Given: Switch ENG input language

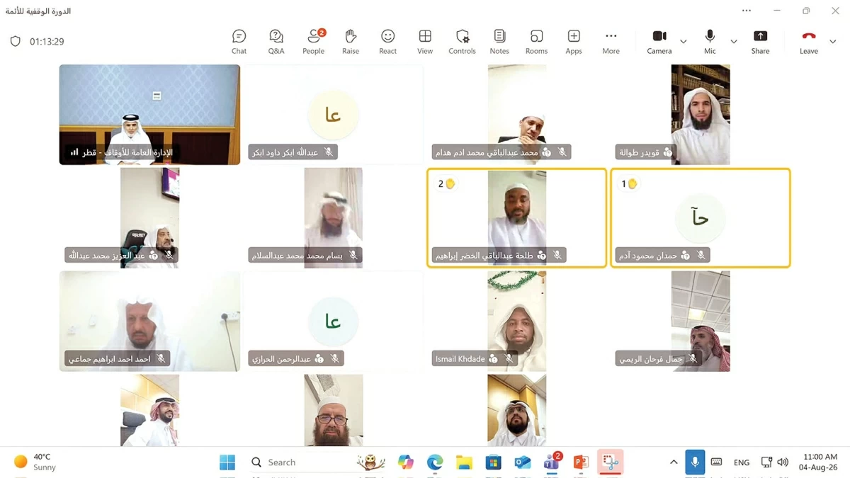Looking at the screenshot, I should point(742,462).
